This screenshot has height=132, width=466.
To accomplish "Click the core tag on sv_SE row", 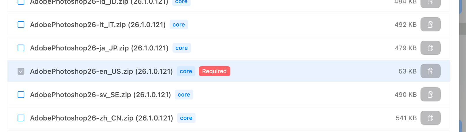I will pos(184,95).
